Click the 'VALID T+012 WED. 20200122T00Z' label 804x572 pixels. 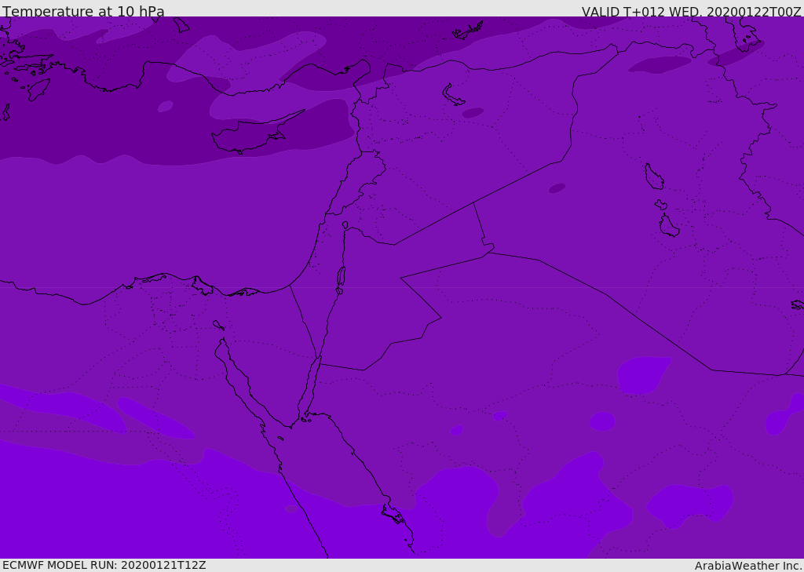[691, 11]
